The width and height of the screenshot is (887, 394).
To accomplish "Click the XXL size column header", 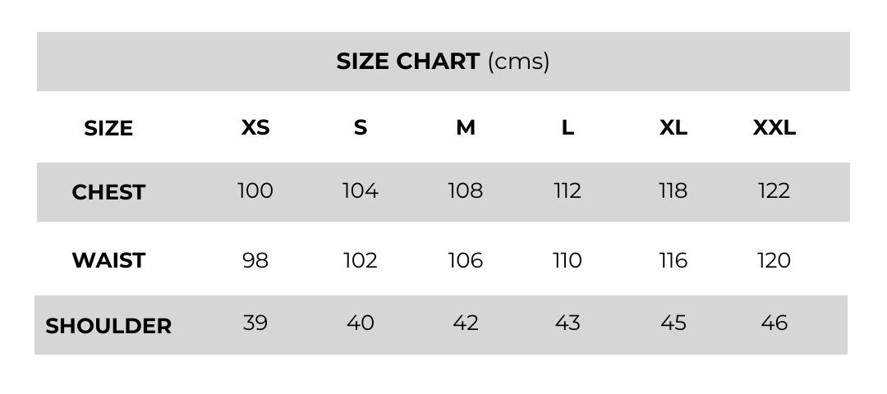I will pos(774,128).
